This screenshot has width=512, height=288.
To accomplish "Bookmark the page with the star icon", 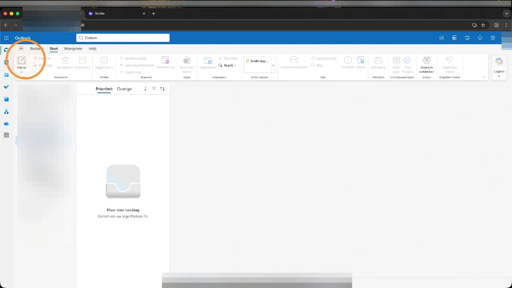I will pyautogui.click(x=483, y=25).
